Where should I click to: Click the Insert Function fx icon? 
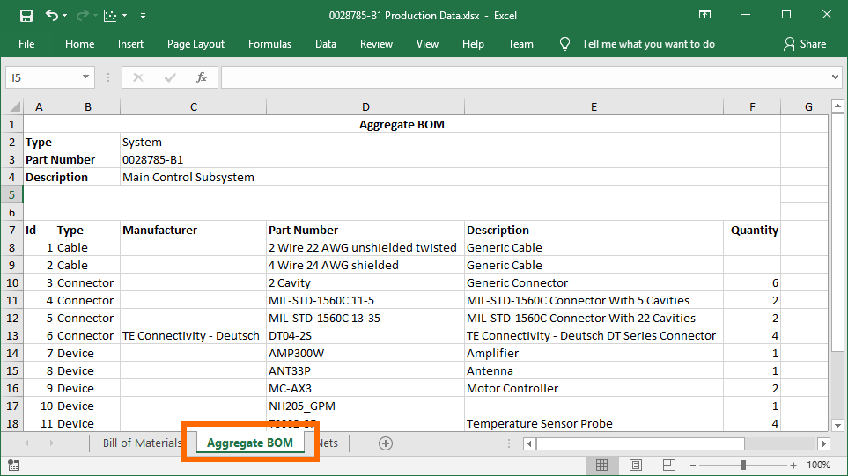[x=202, y=77]
